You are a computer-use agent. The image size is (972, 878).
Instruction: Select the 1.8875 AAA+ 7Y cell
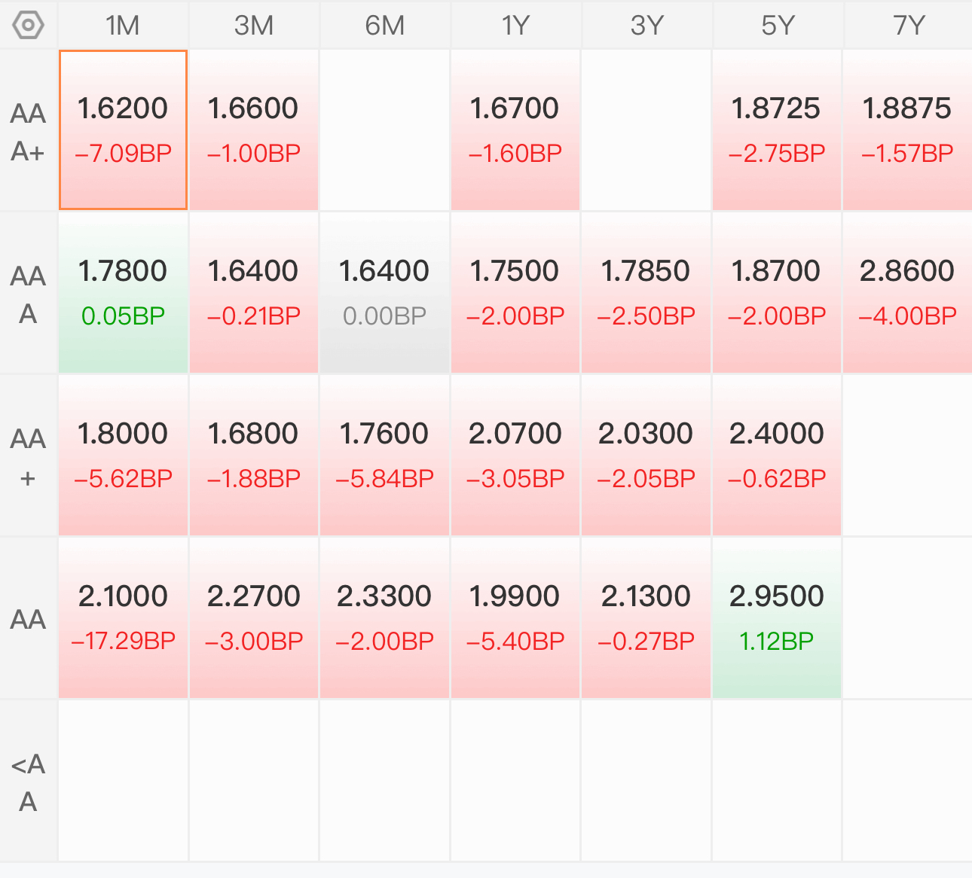point(908,130)
